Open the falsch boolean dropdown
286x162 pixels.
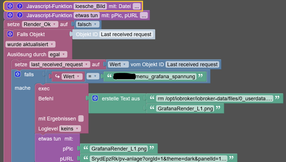pyautogui.click(x=87, y=24)
